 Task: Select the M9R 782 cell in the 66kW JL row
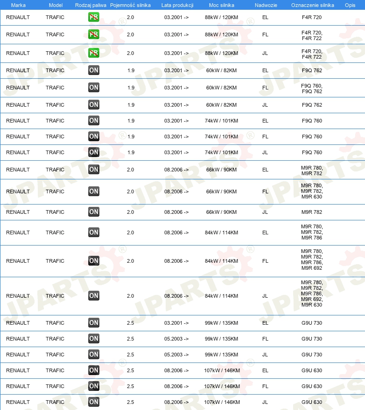tap(312, 212)
